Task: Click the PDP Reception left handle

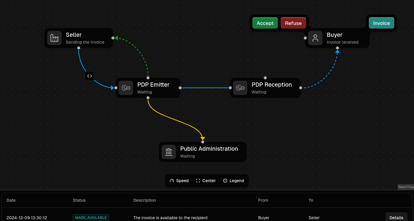Action: (230, 88)
